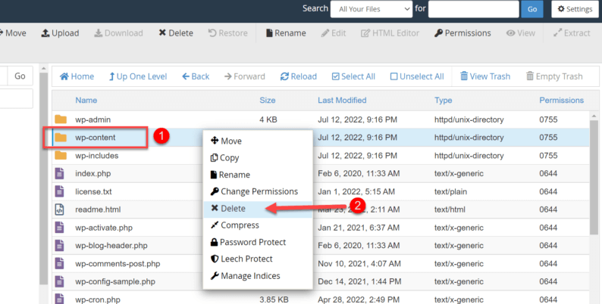This screenshot has width=602, height=304.
Task: Click Up One Level
Action: click(138, 76)
